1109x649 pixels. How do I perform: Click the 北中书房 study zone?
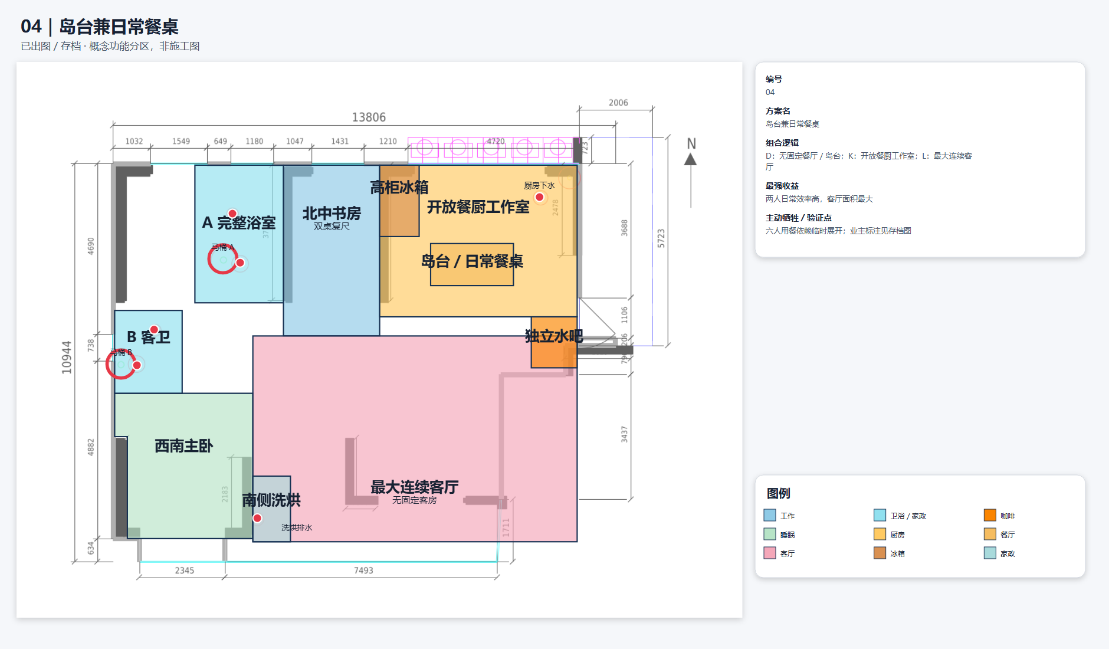click(x=332, y=250)
